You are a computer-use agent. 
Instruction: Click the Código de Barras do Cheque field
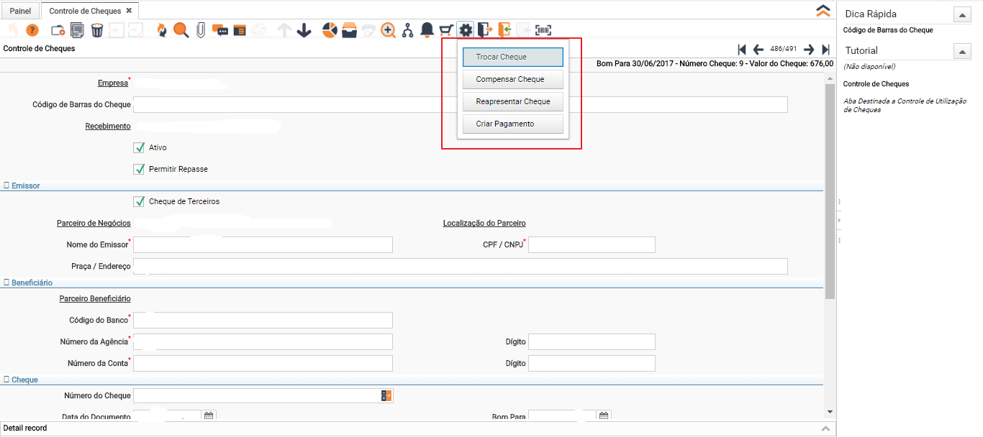pos(460,105)
